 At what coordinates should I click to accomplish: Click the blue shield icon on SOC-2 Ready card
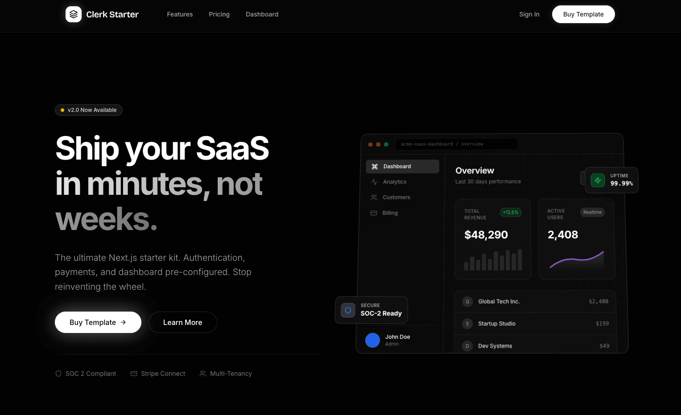[x=348, y=310]
